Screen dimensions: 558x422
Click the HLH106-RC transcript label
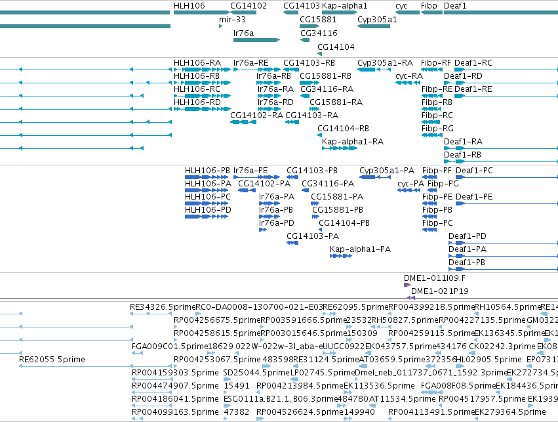click(197, 89)
